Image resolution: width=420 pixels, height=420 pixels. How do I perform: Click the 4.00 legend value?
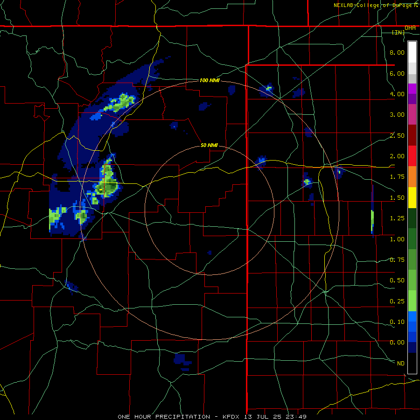tap(397, 94)
